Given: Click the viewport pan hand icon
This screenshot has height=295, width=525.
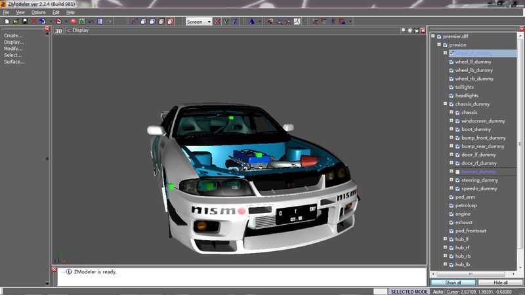Looking at the screenshot, I should [x=409, y=30].
